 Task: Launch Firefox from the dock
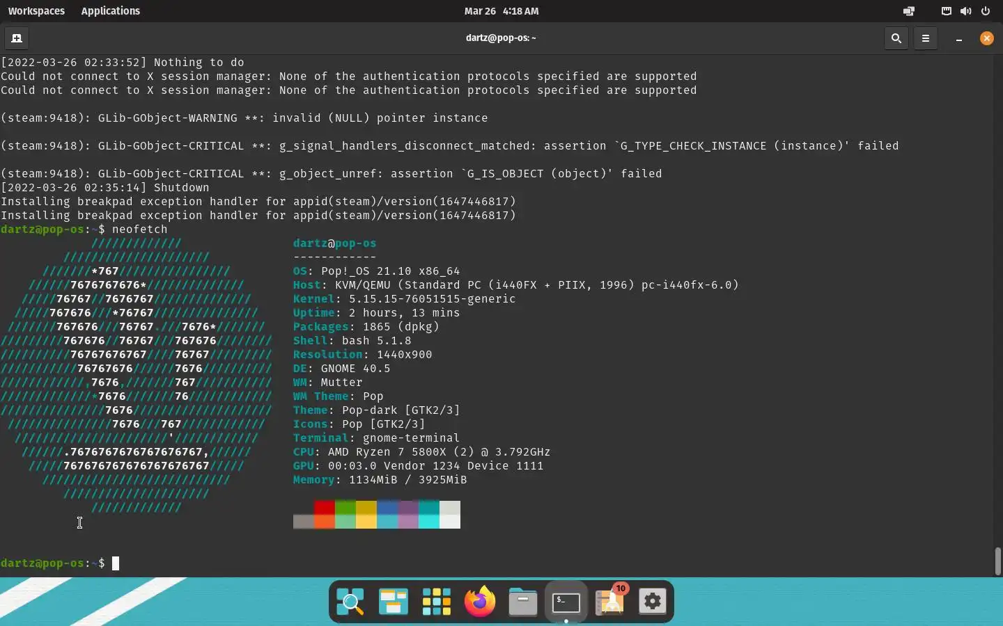coord(480,602)
